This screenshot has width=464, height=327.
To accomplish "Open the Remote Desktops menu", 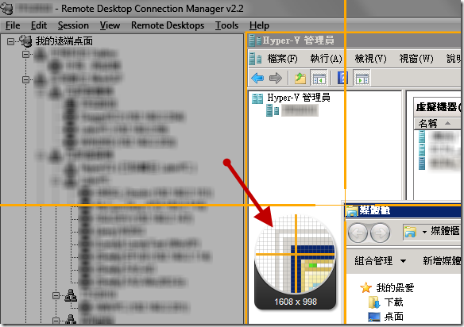I will pyautogui.click(x=168, y=25).
